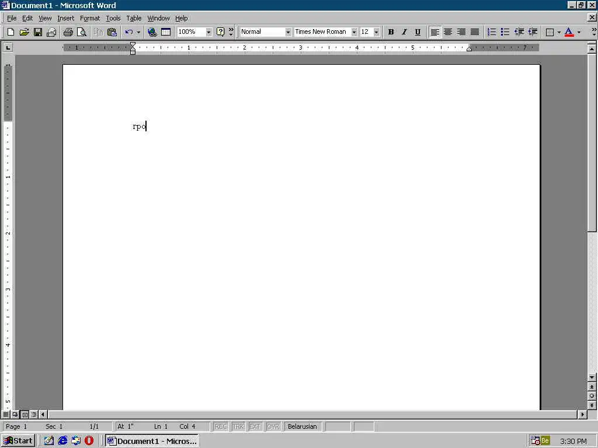Show more Standard toolbar buttons chevron

(x=231, y=32)
